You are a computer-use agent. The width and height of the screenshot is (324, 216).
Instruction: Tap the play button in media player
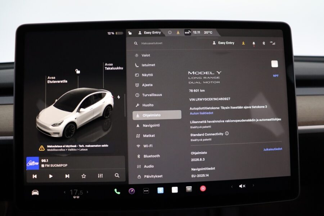pos(51,176)
